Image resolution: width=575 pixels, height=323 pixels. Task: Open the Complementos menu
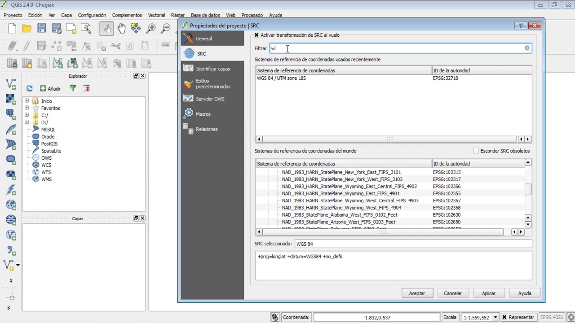(x=127, y=15)
